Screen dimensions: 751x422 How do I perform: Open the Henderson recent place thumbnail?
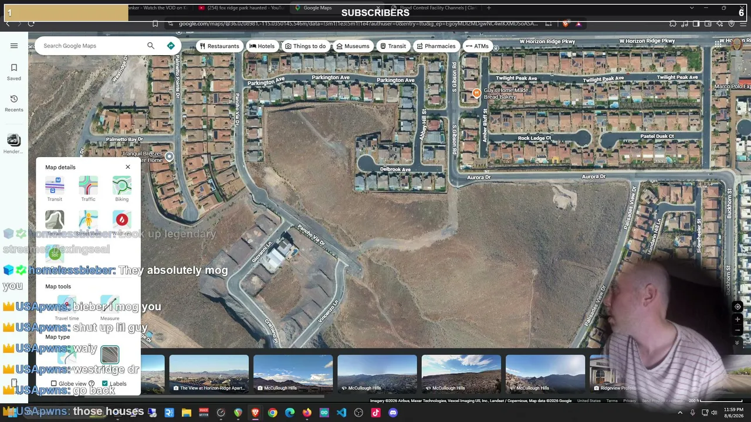(13, 144)
